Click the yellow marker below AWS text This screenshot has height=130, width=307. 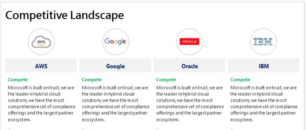[9, 129]
